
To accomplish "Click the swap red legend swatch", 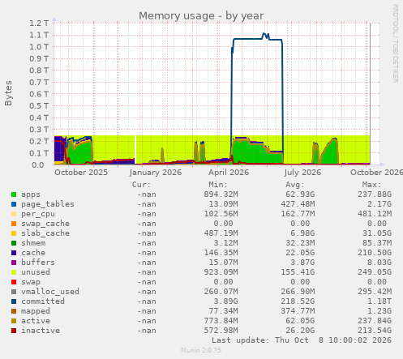I will (14, 282).
